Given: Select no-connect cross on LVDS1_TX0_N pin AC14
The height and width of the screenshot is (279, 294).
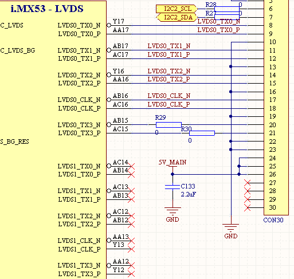Looking at the screenshot, I should point(131,166).
